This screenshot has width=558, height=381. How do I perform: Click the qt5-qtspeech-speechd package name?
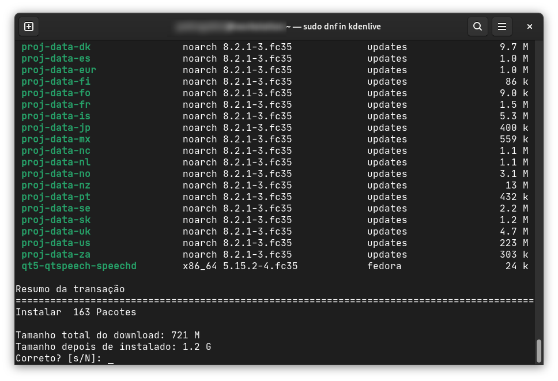click(79, 266)
